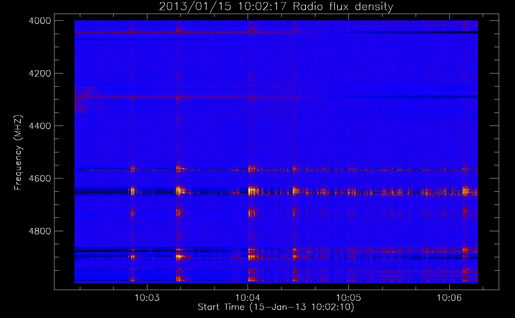Click the 4800 frequency axis label
This screenshot has width=515, height=318.
[40, 231]
